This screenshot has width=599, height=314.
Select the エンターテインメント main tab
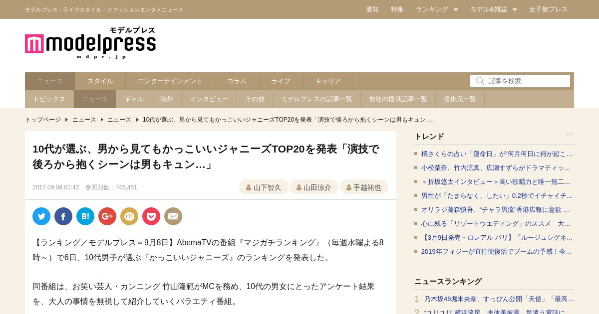[170, 81]
